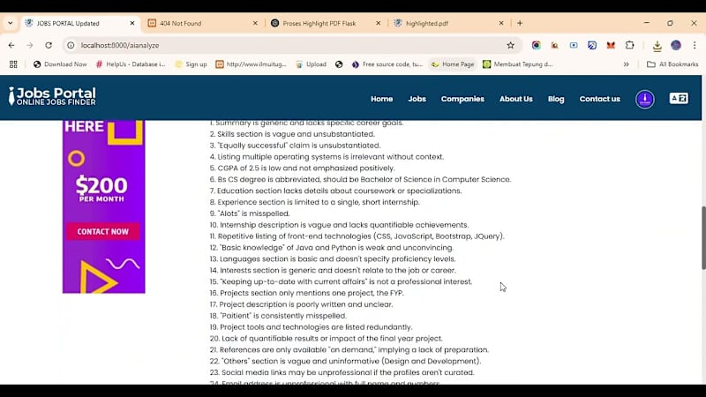
Task: Reload the current page
Action: 49,45
